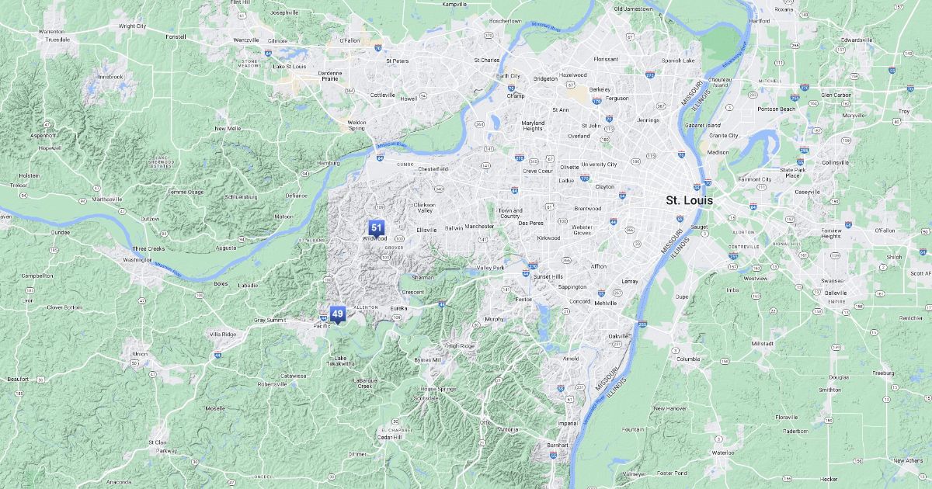Click the St. Louis city label
This screenshot has height=489, width=932.
tap(689, 200)
